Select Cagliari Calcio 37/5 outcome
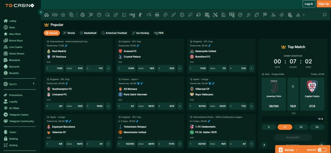The height and width of the screenshot is (153, 331). (x=312, y=94)
